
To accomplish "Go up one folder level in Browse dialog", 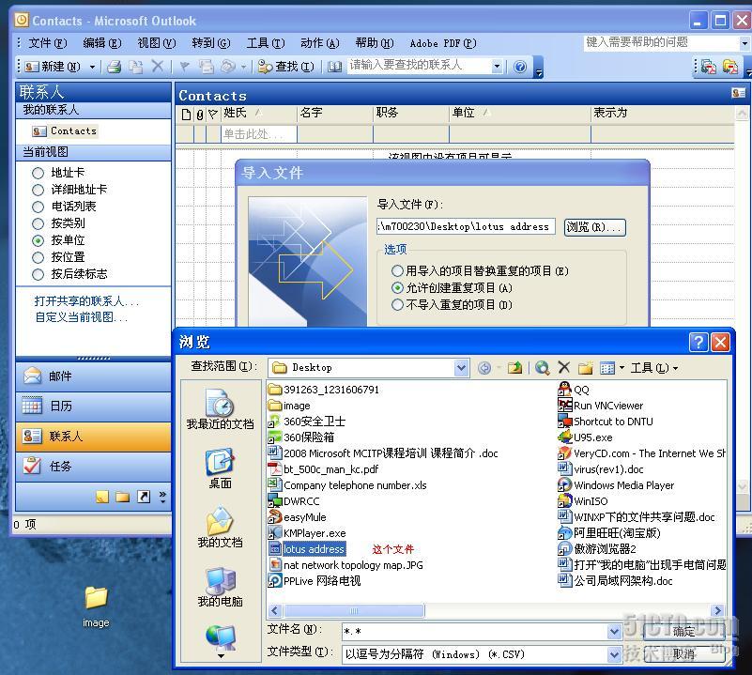I will [x=514, y=368].
